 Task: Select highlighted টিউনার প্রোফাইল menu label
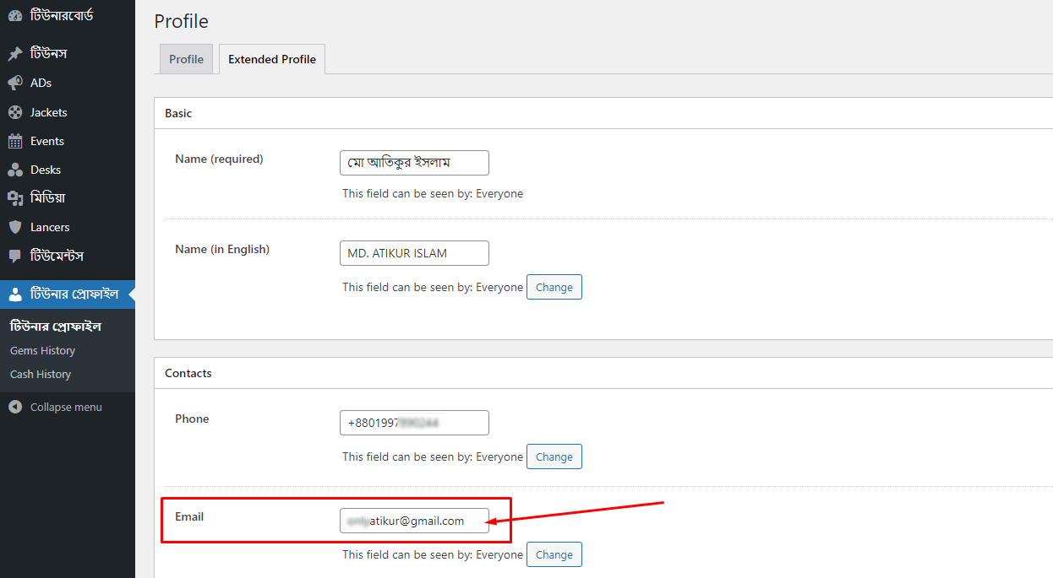point(74,294)
